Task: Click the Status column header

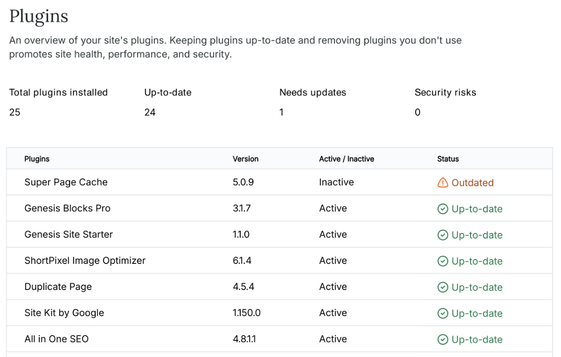Action: click(448, 159)
